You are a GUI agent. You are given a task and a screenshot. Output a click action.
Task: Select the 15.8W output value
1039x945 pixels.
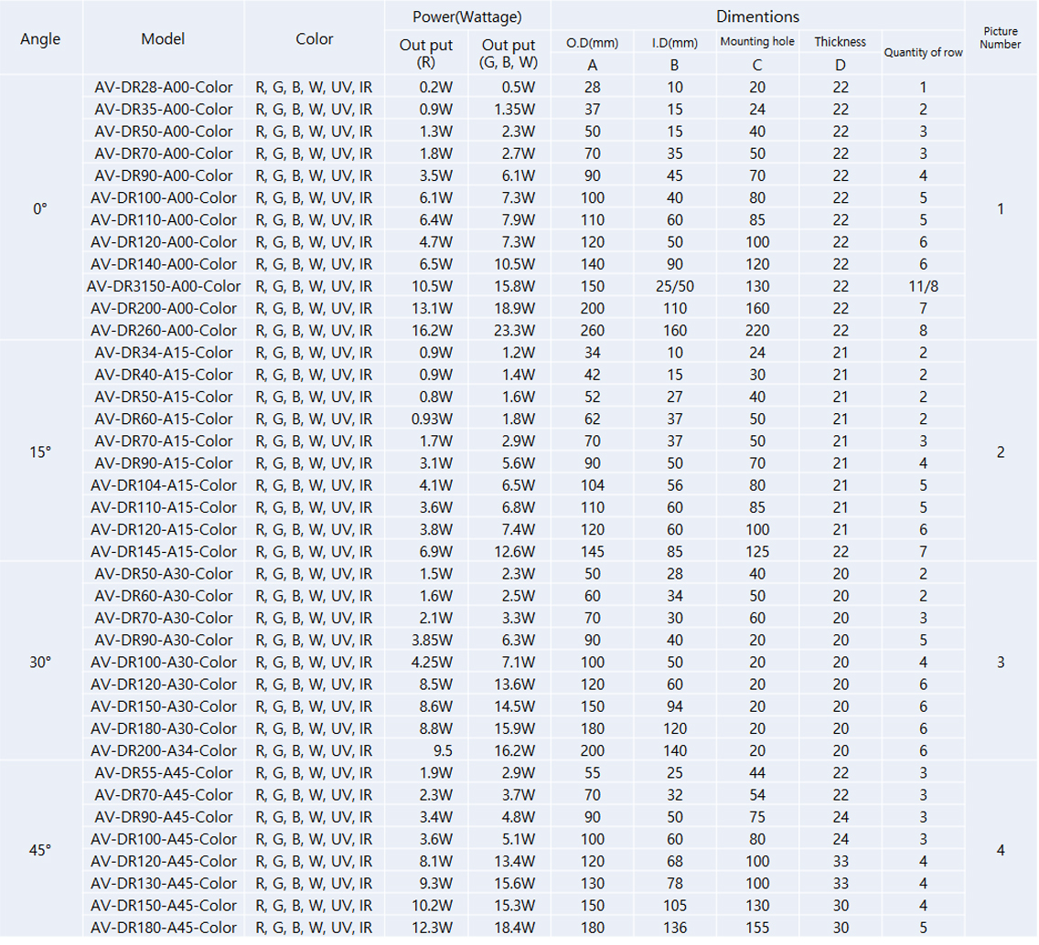pyautogui.click(x=515, y=286)
